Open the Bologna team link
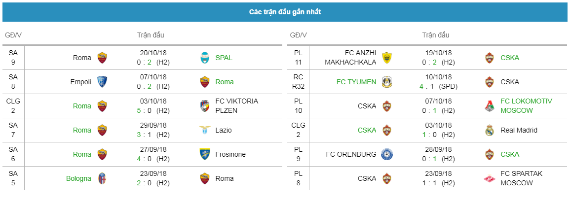Screen dimensions: 570x205 [x=78, y=178]
